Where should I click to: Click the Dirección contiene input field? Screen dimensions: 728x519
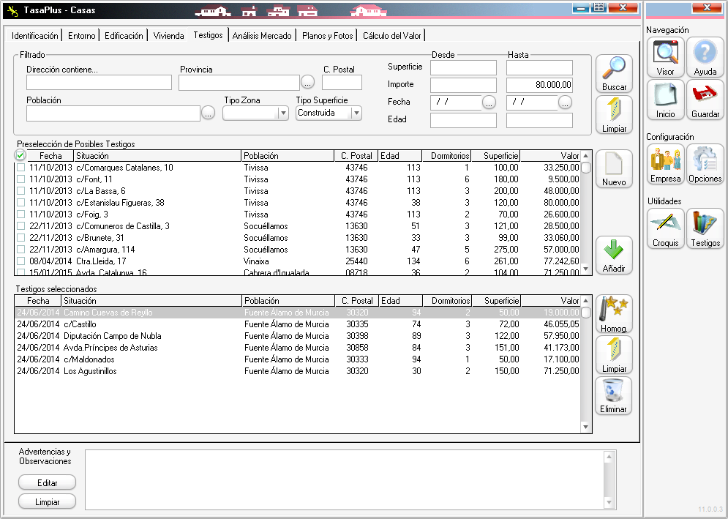pos(99,82)
